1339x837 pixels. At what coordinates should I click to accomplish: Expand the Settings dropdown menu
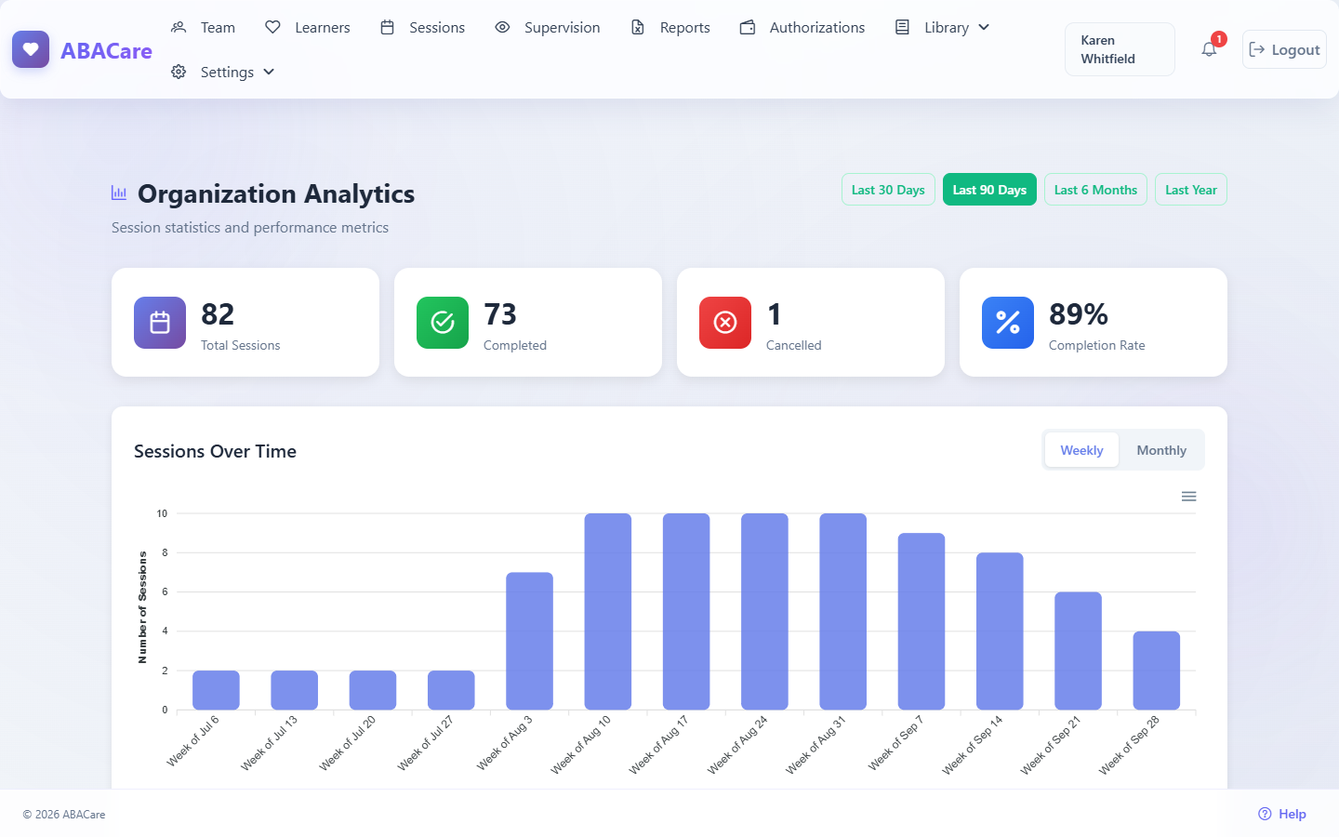coord(223,73)
